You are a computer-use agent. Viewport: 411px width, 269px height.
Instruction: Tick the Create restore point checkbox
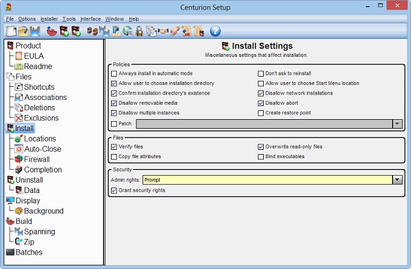coord(260,113)
